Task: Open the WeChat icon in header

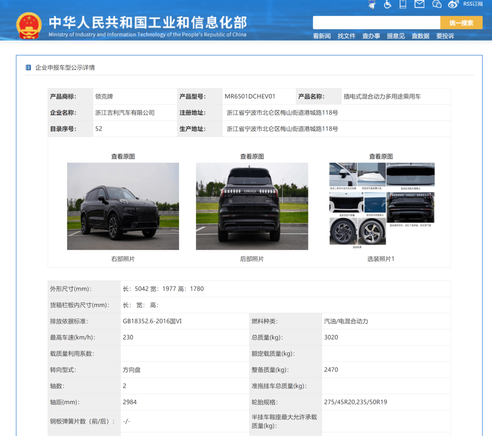Action: [x=437, y=4]
